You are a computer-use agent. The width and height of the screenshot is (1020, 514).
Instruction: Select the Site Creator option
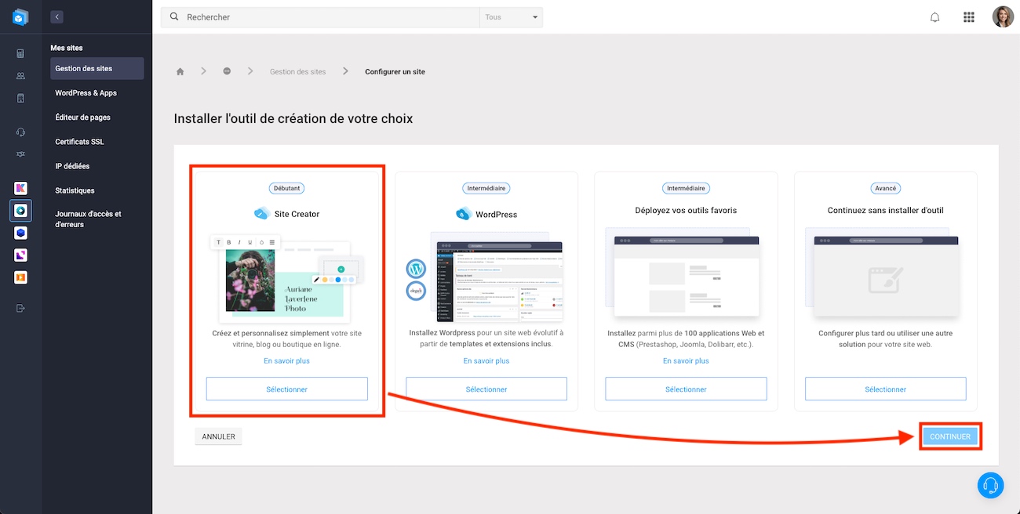[287, 389]
